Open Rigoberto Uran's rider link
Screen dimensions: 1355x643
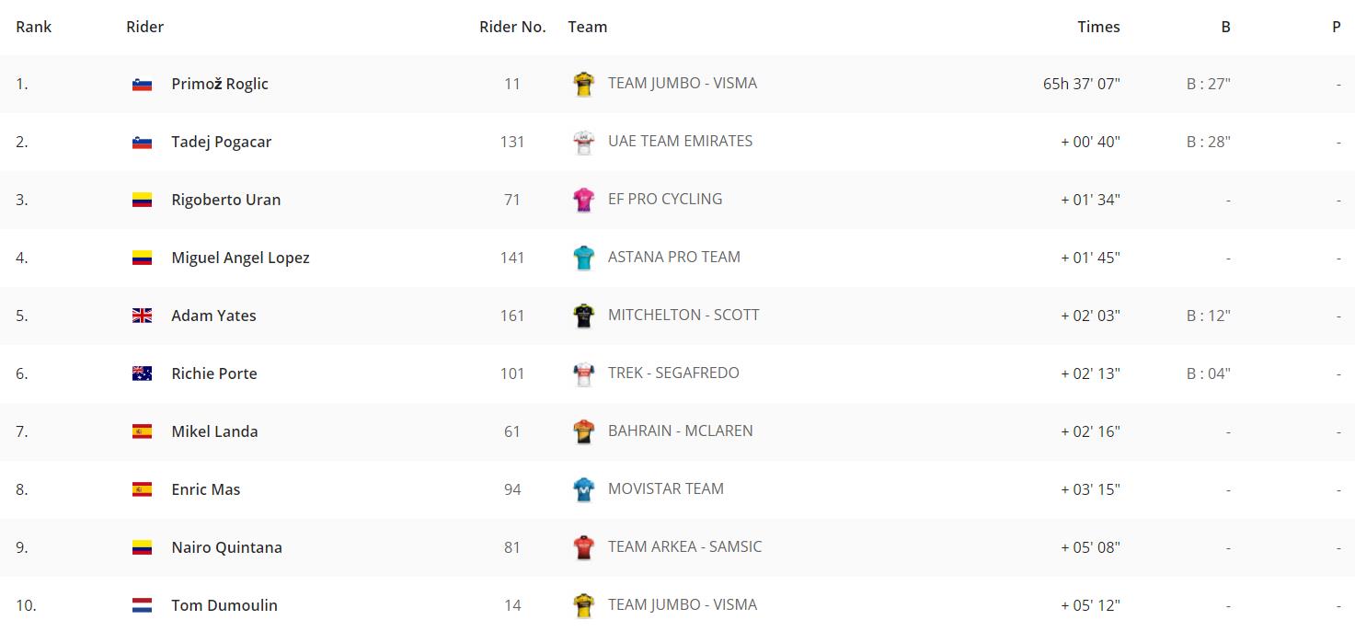tap(226, 200)
